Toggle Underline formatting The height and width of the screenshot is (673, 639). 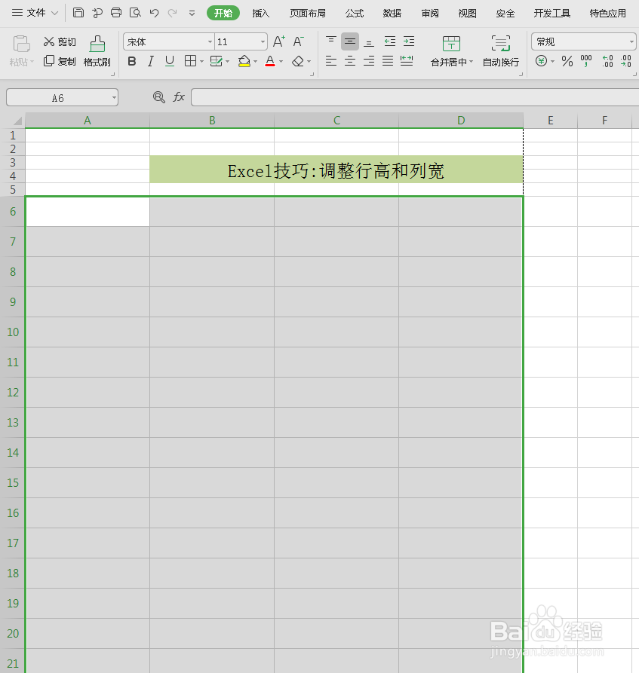[169, 61]
